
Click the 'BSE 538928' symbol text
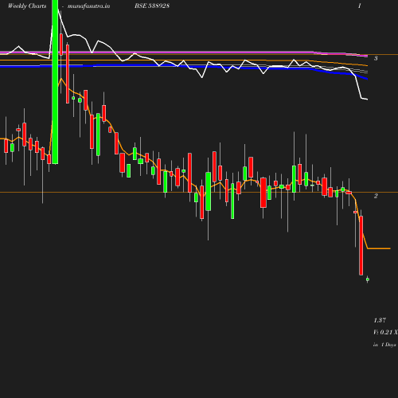pyautogui.click(x=152, y=6)
